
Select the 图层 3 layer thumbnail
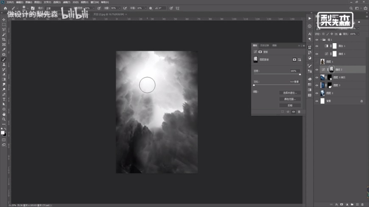click(x=323, y=85)
